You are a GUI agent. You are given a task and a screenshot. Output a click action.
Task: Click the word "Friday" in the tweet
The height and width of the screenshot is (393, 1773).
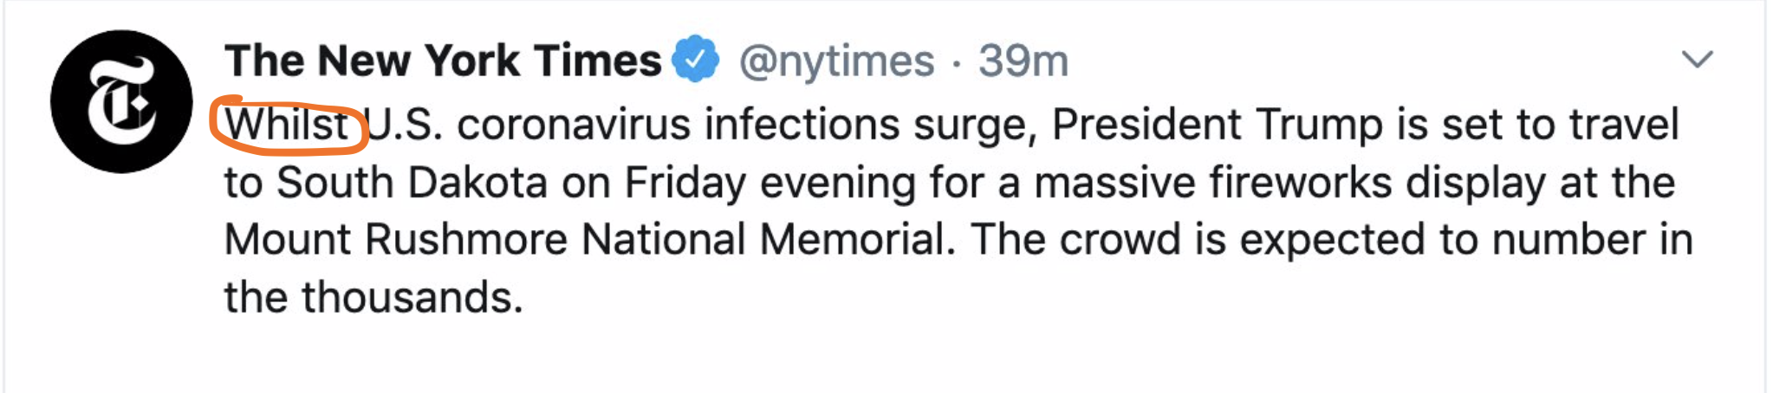coord(685,183)
